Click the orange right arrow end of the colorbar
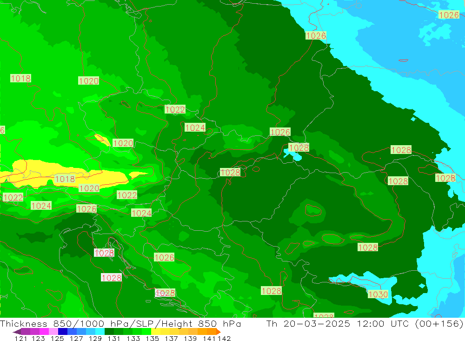Viewport: 465px width, 341px height. tap(219, 332)
